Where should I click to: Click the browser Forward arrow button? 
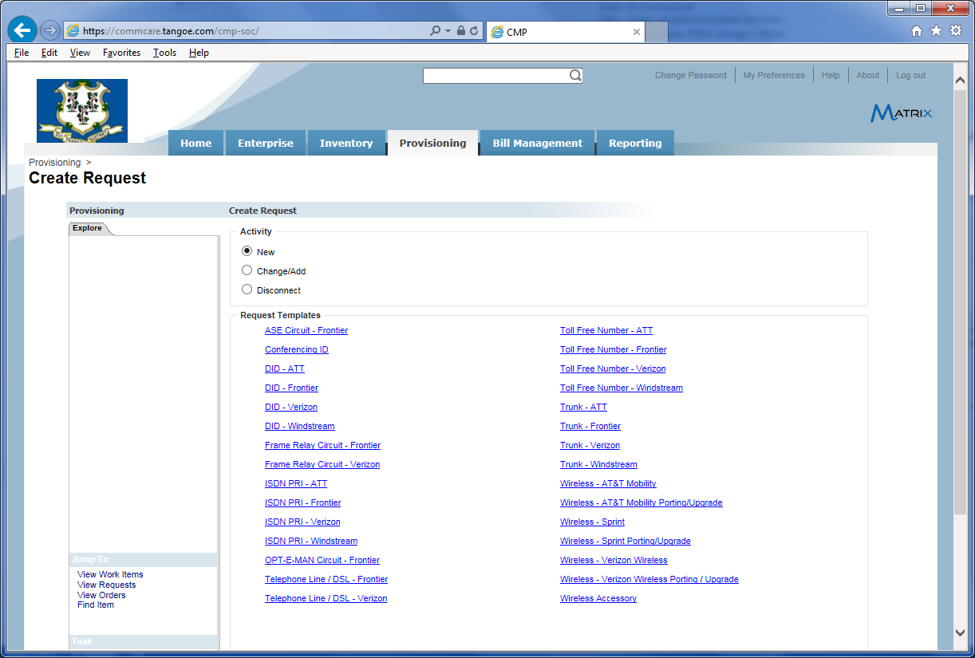[x=50, y=30]
